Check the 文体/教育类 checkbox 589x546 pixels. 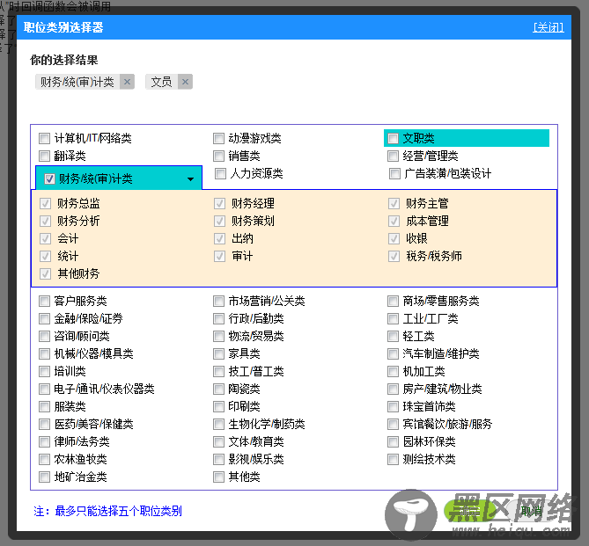coord(218,441)
